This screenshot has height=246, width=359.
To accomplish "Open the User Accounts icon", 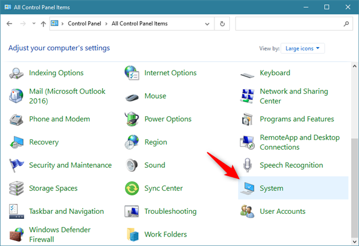I will [247, 211].
